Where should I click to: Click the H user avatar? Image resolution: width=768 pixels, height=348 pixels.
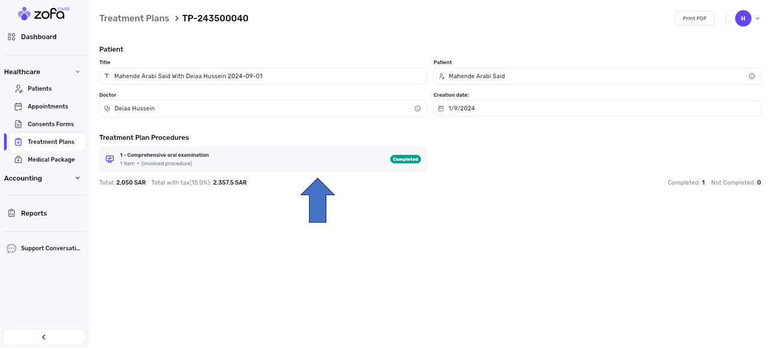(x=743, y=19)
